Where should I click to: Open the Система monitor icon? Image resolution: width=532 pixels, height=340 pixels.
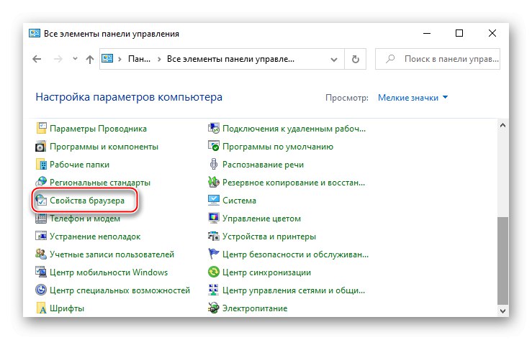(x=213, y=200)
